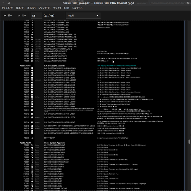Select text "WHITE CHESS WAR ENGINE"
The height and width of the screenshot is (191, 191).
pyautogui.click(x=55, y=188)
